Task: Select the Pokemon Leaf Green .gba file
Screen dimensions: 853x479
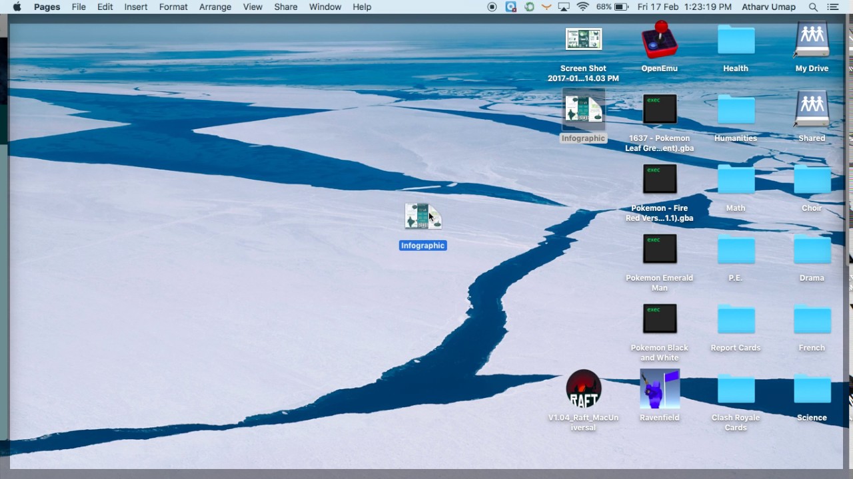Action: pos(660,110)
